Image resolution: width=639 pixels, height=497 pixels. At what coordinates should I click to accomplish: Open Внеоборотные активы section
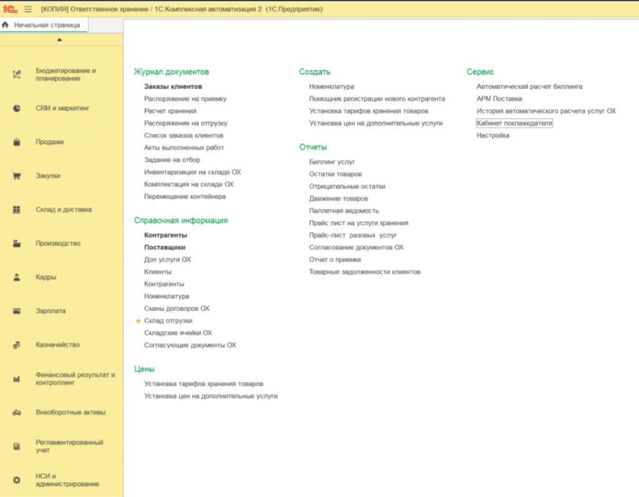[71, 413]
